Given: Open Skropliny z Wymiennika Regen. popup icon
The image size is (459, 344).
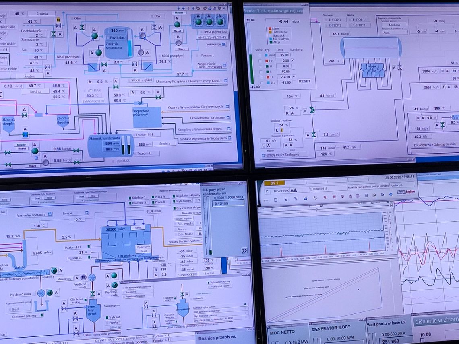Looking at the screenshot, I should coord(229,129).
